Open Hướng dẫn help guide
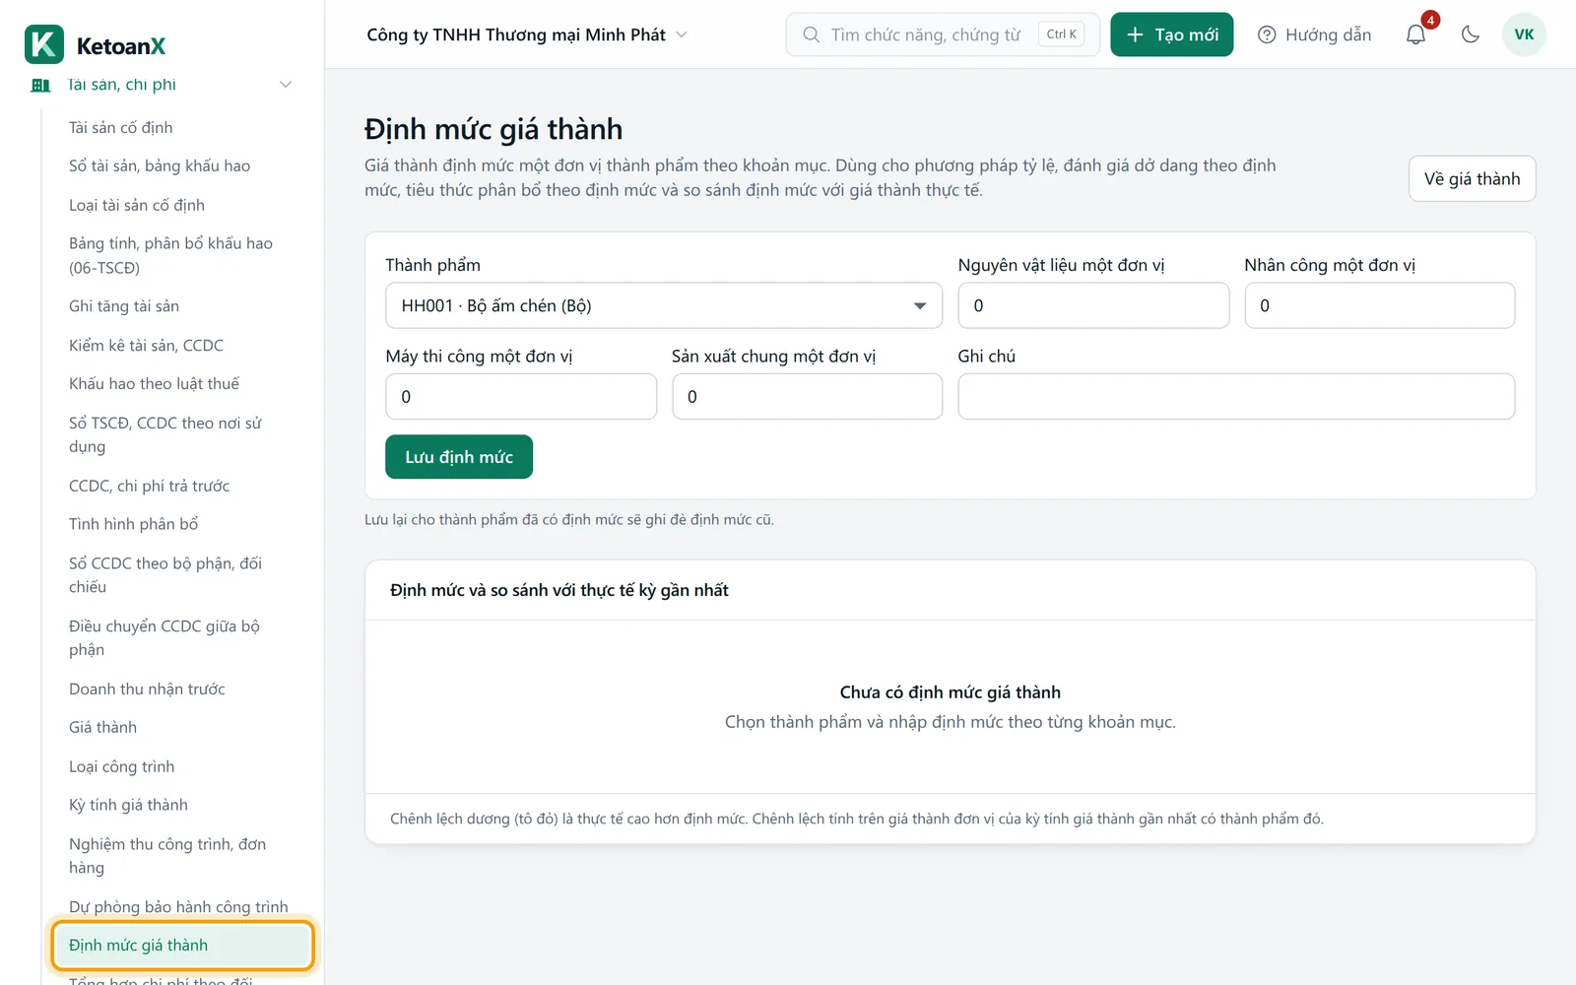Image resolution: width=1576 pixels, height=985 pixels. [1314, 34]
